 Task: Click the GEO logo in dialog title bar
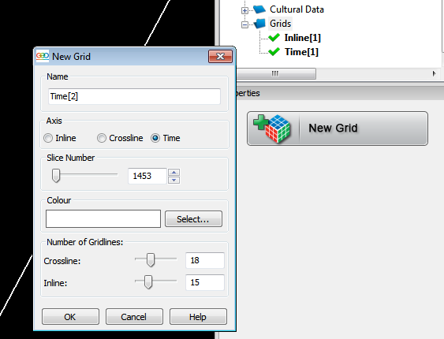tap(43, 56)
